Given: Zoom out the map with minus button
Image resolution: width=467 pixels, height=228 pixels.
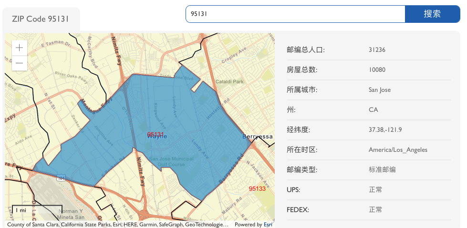Looking at the screenshot, I should (x=20, y=63).
